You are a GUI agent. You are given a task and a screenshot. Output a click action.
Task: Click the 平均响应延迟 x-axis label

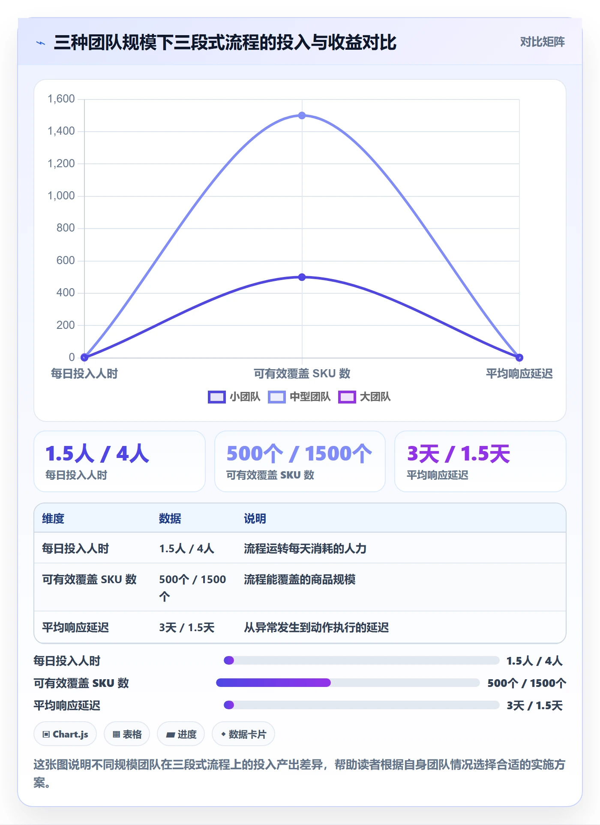click(x=519, y=373)
